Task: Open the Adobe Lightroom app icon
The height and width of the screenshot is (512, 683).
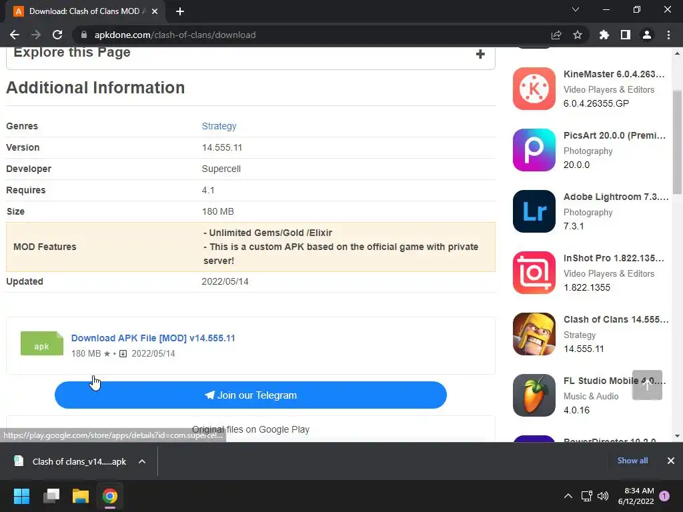Action: (x=534, y=211)
